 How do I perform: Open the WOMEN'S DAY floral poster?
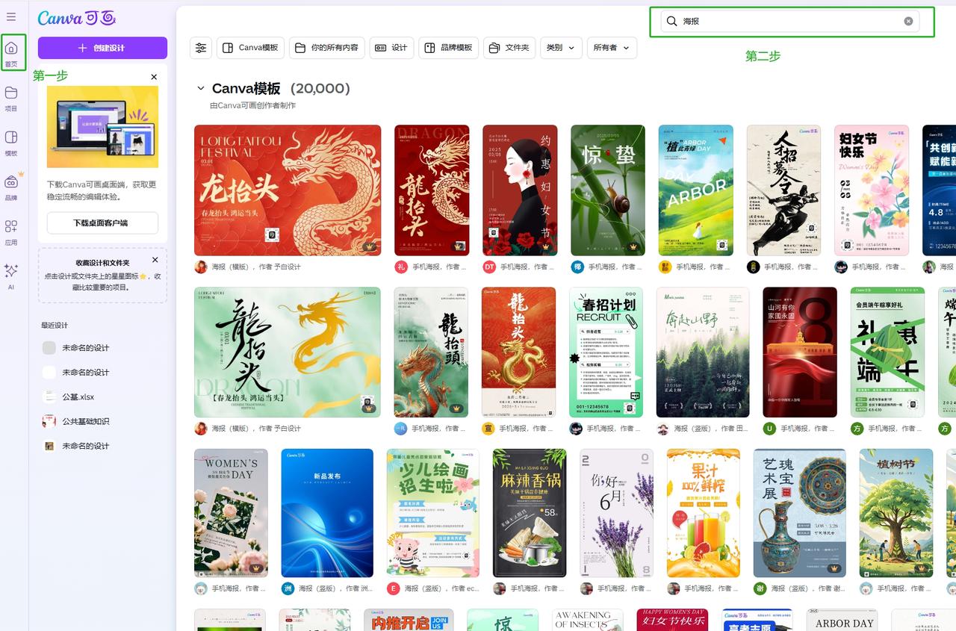coord(231,513)
